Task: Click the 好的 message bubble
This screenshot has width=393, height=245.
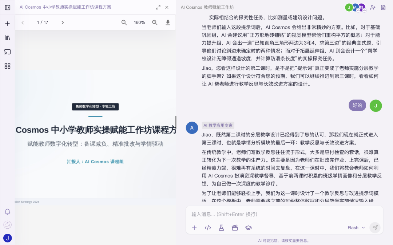Action: (x=357, y=105)
